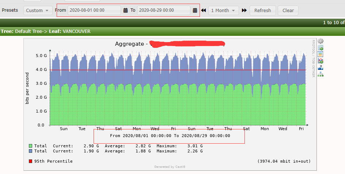Open the 1 Month timeshift dropdown
The width and height of the screenshot is (345, 174).
click(x=224, y=10)
